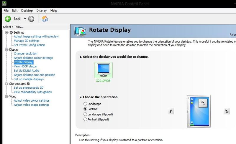236x144 pixels.
Task: Choose Landscape (flipped) orientation
Action: (85, 114)
